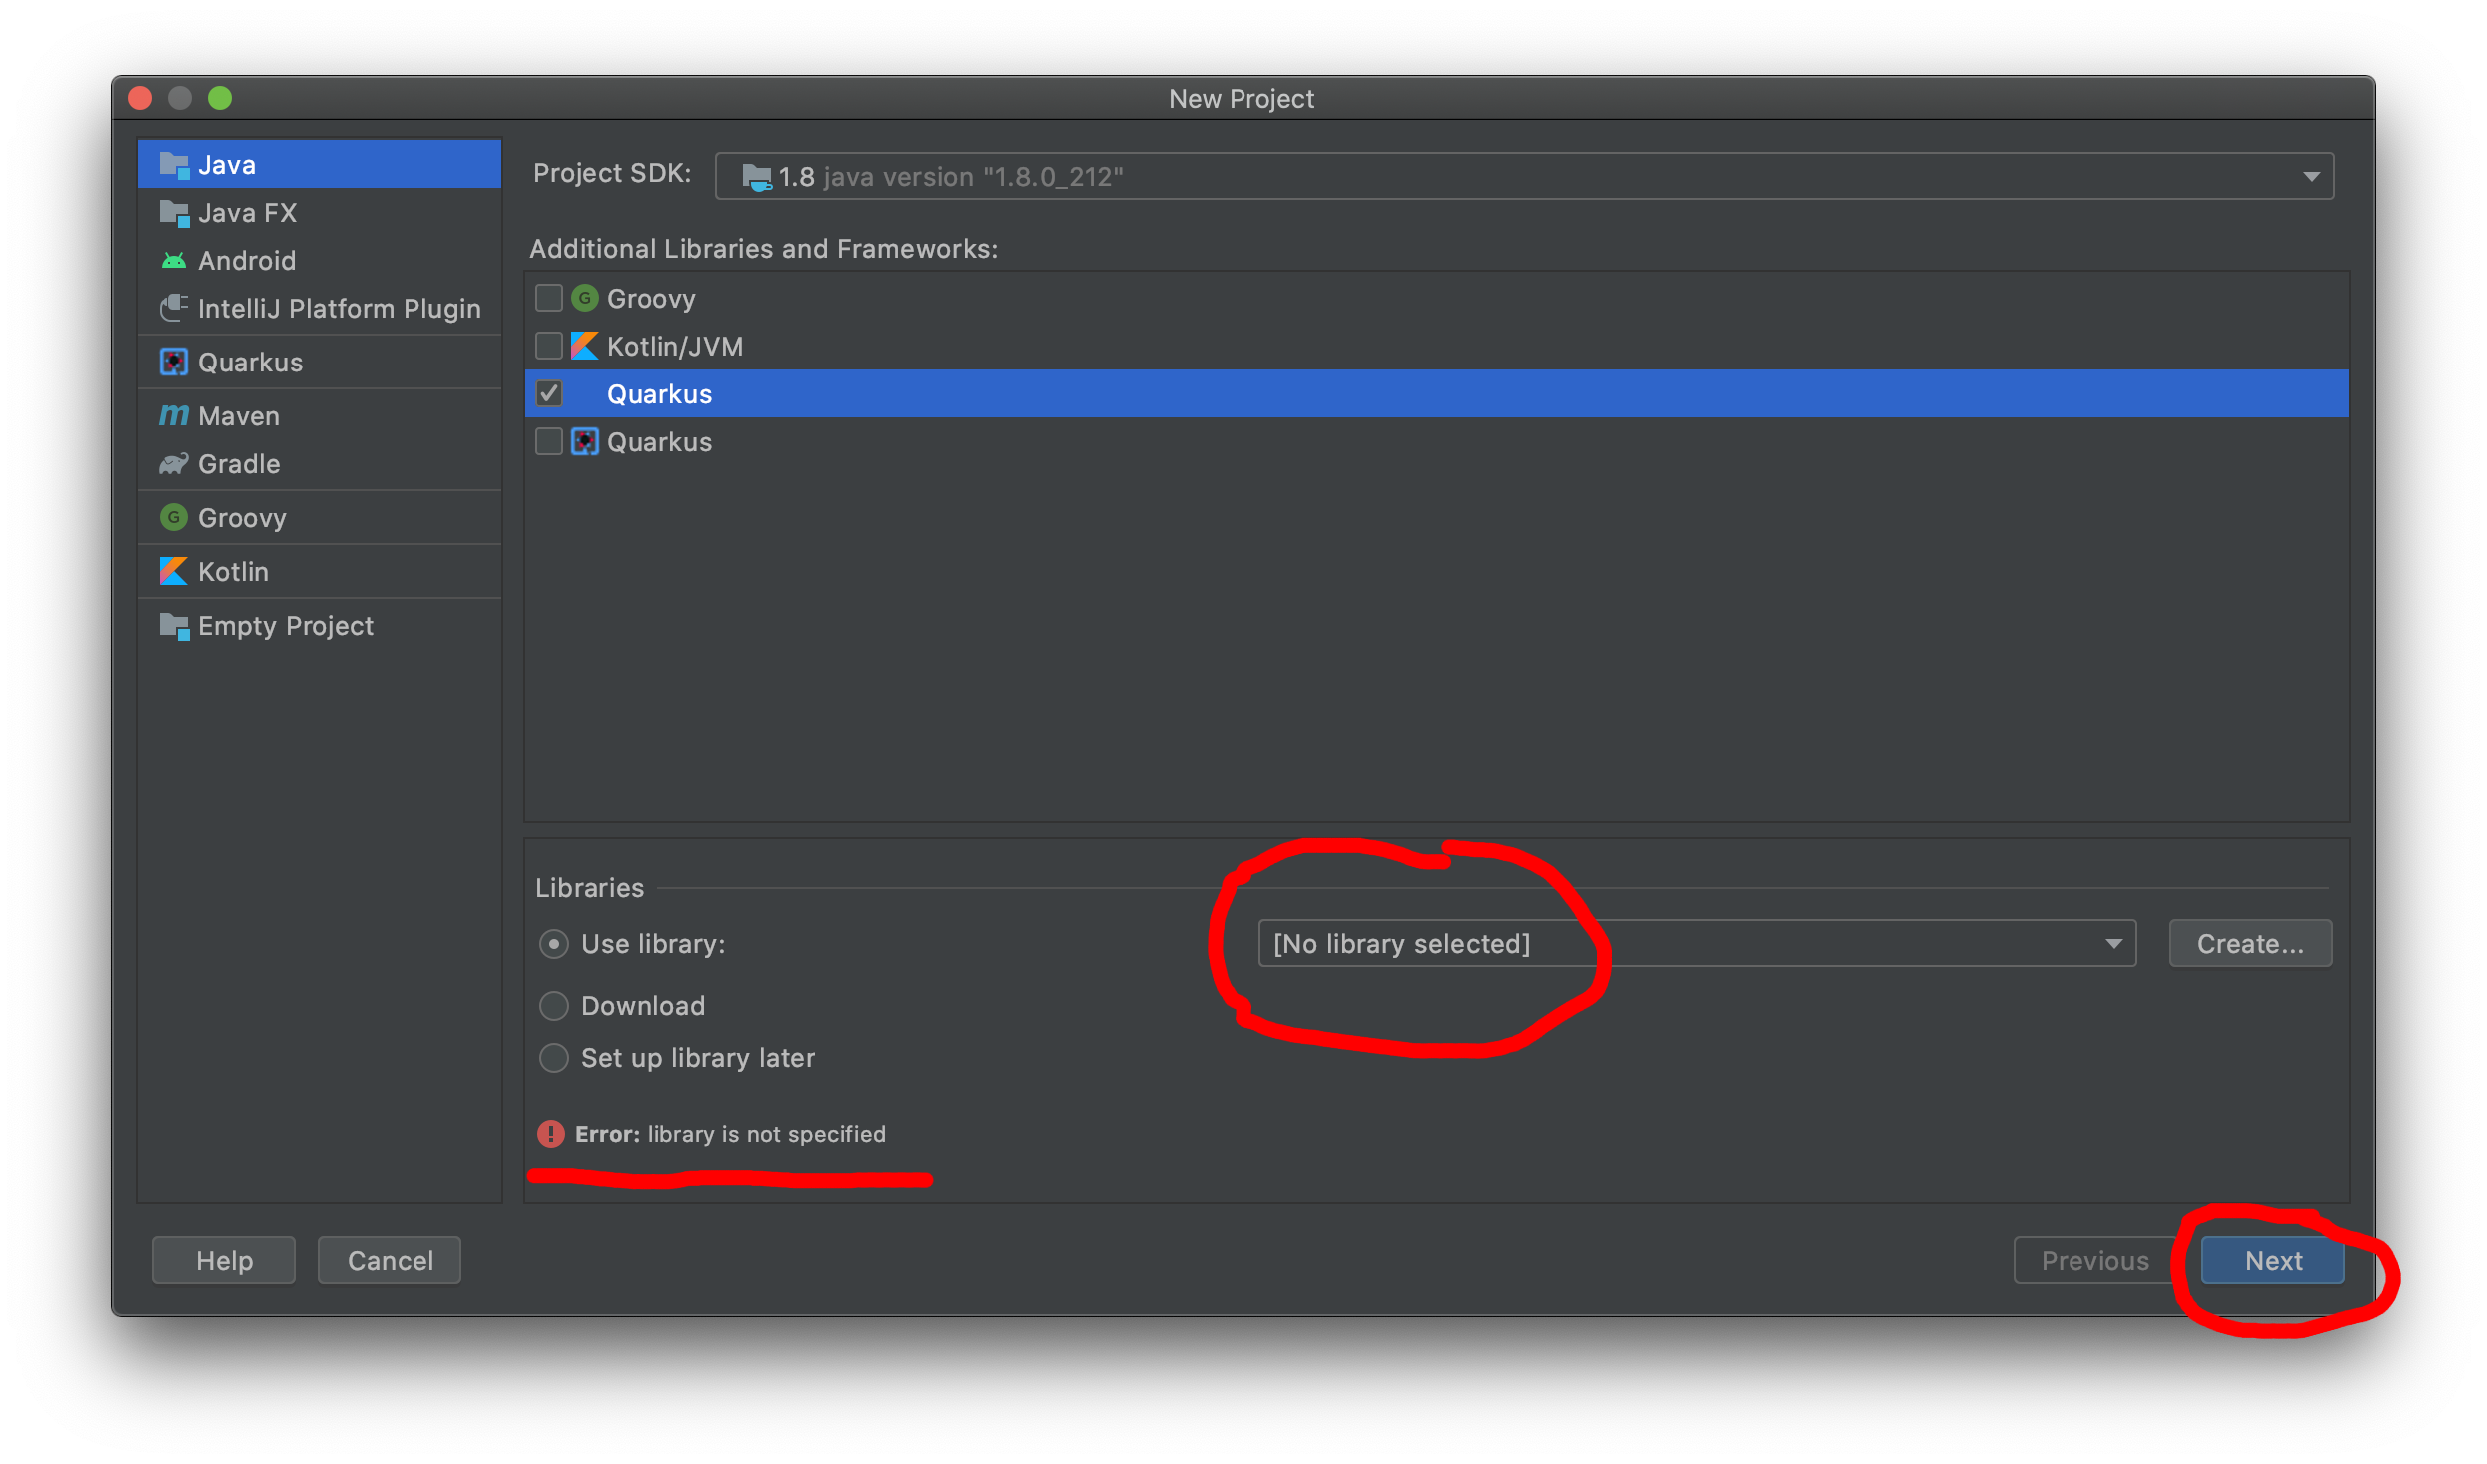Select the Download radio button
The image size is (2487, 1464).
(554, 1005)
